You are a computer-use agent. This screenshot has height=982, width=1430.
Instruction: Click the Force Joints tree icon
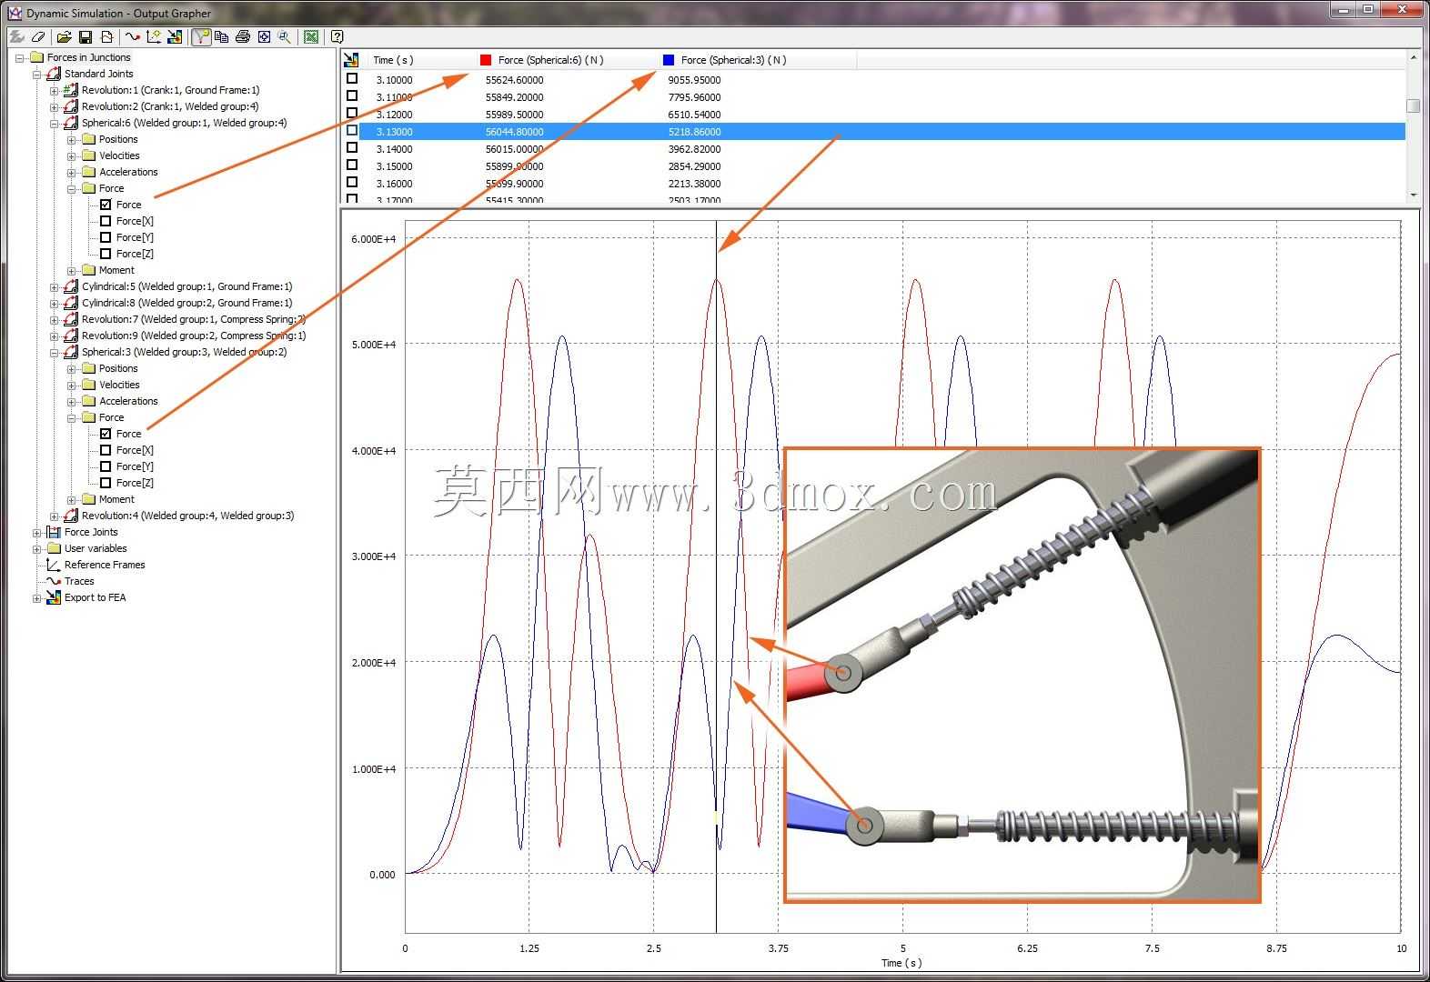pos(54,532)
